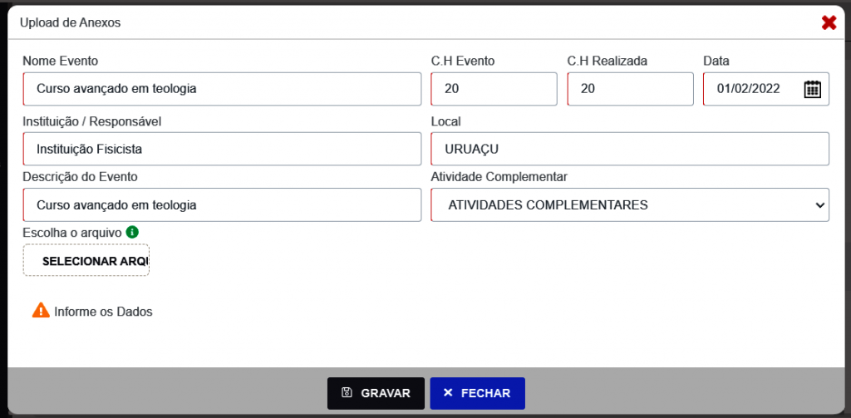Close the Upload de Anexos dialog with the red X

[829, 22]
